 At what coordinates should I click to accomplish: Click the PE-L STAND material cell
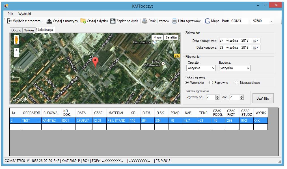click(x=118, y=121)
